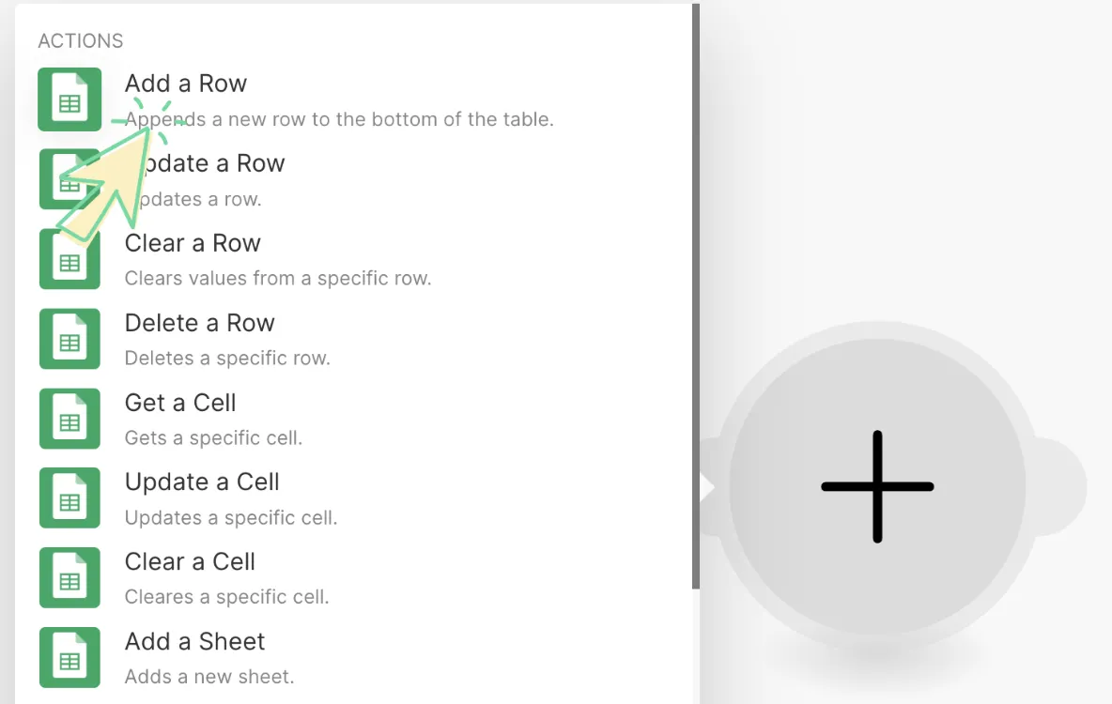Choose the Update a Cell action

click(202, 482)
